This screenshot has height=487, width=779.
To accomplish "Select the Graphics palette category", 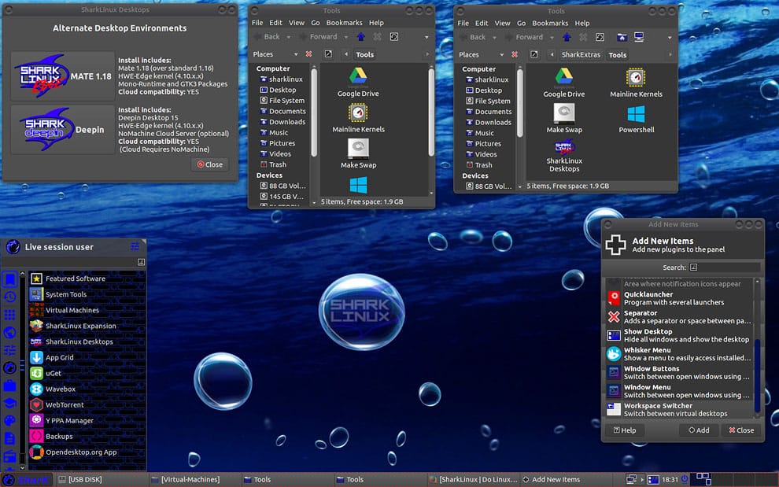I will click(x=10, y=421).
